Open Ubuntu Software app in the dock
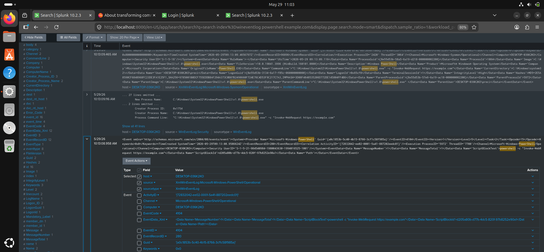This screenshot has width=544, height=252. [9, 55]
